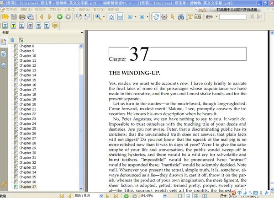Click the reading glasses icon
The height and width of the screenshot is (198, 274).
point(164,17)
